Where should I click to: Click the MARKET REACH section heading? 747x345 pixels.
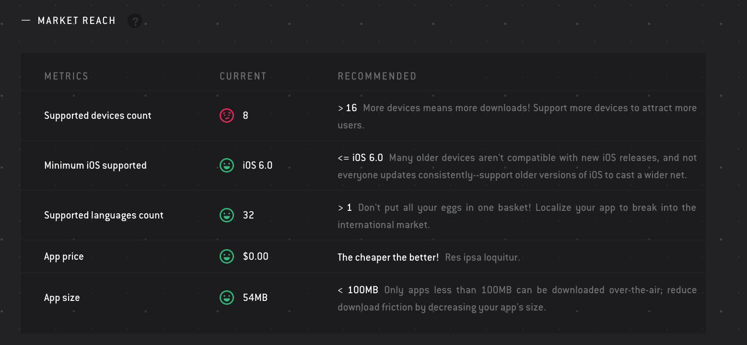click(77, 21)
